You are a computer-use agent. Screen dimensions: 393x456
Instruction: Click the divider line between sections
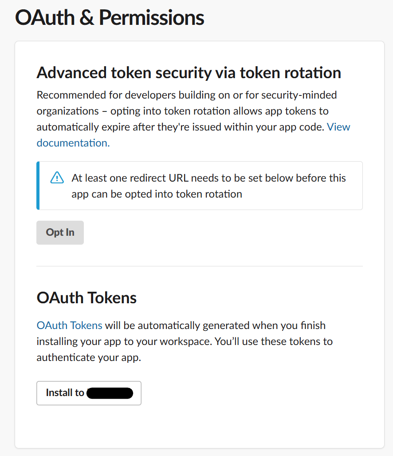pos(200,266)
